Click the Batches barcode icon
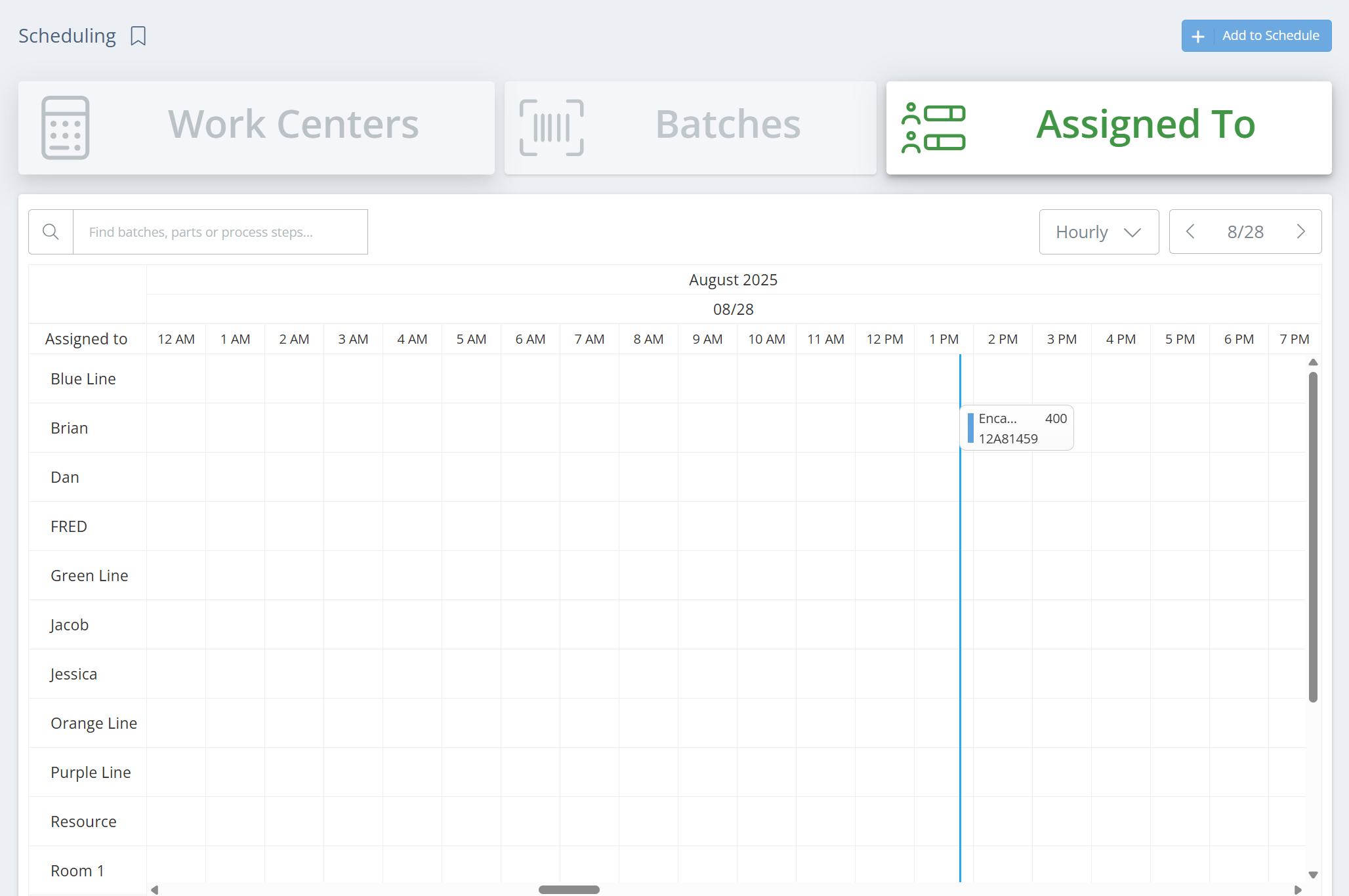1349x896 pixels. tap(551, 127)
